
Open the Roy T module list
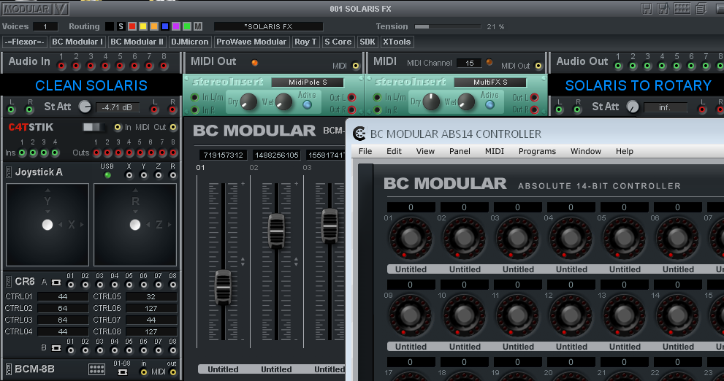click(x=305, y=42)
